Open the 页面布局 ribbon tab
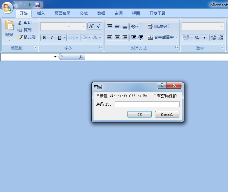228x192 pixels. (x=62, y=13)
